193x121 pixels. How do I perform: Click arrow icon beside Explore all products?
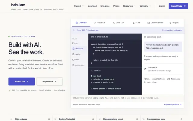(x=181, y=105)
